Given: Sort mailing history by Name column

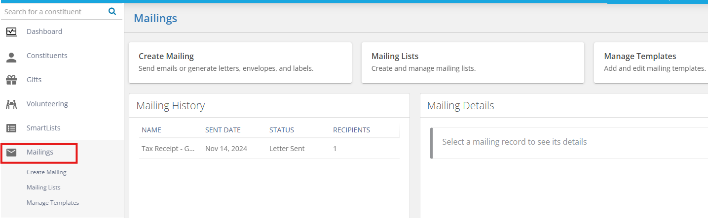Looking at the screenshot, I should click(x=151, y=130).
